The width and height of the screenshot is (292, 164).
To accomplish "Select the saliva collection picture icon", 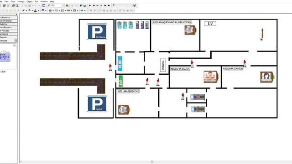I will point(211,77).
